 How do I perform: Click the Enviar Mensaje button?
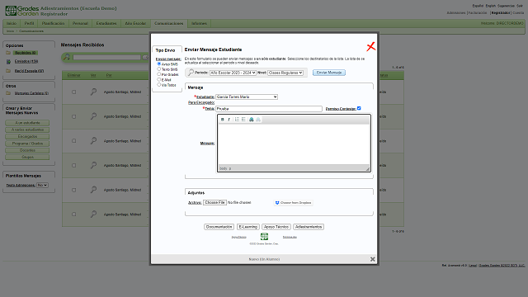coord(329,73)
